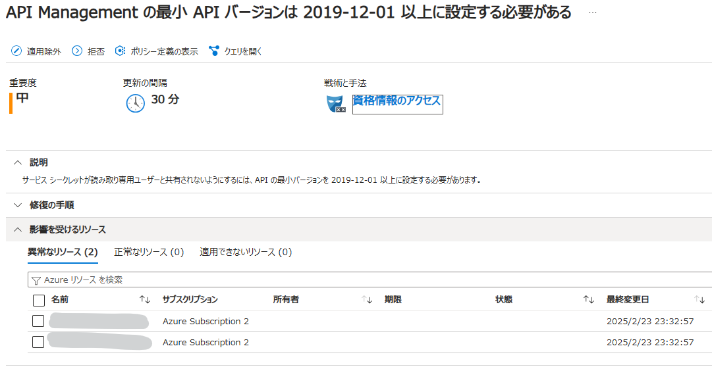Click the 更新の間隔 label

pyautogui.click(x=145, y=83)
